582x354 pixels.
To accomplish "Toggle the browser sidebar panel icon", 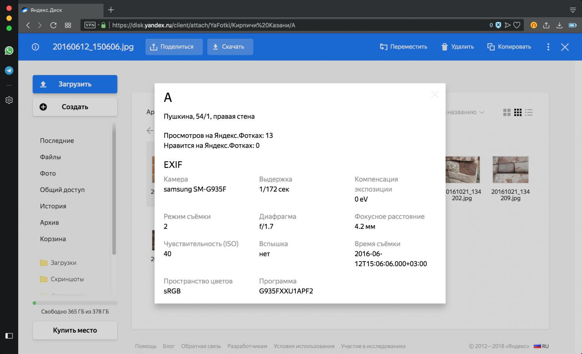I will (x=9, y=336).
